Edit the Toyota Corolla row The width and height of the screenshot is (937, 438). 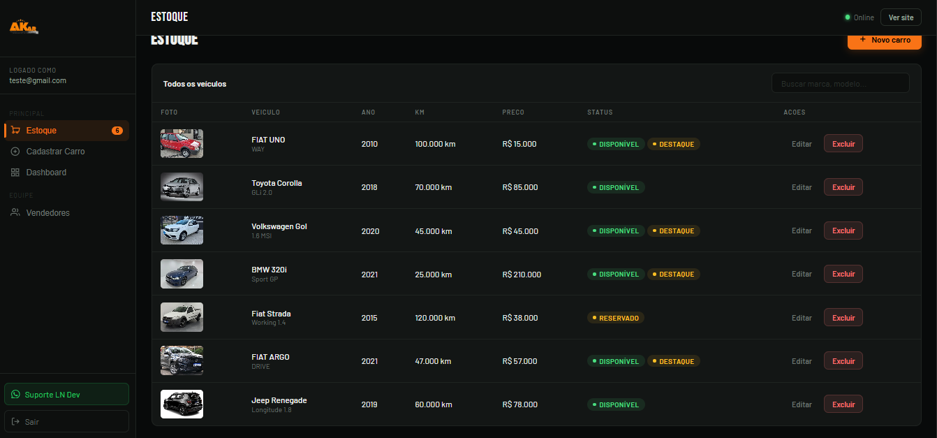point(802,187)
